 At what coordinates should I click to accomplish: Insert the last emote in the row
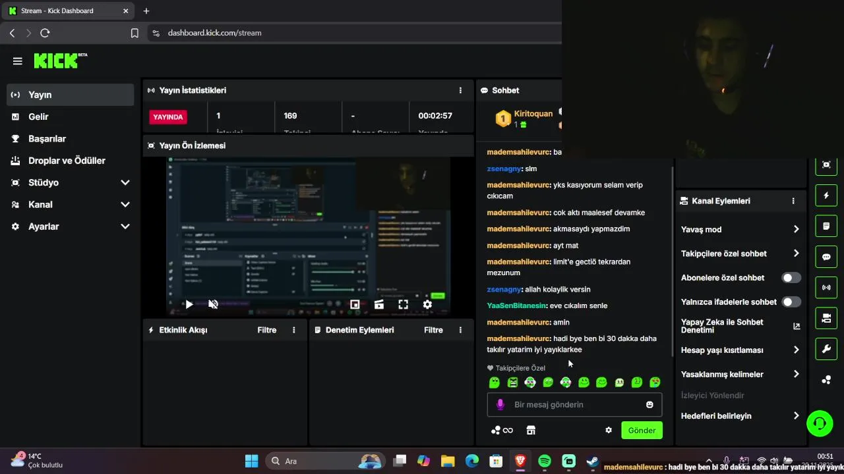[x=655, y=382]
